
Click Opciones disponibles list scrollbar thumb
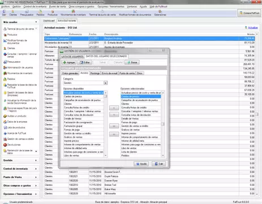coord(106,96)
